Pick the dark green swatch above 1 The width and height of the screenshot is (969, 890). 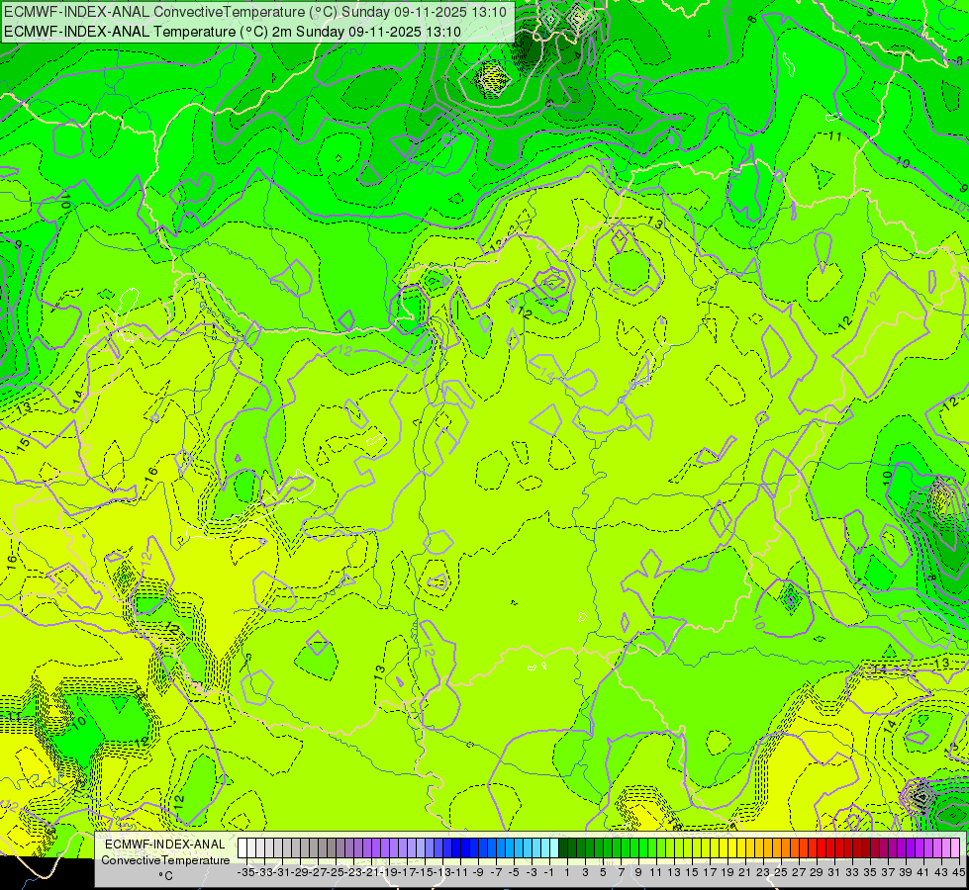point(563,848)
